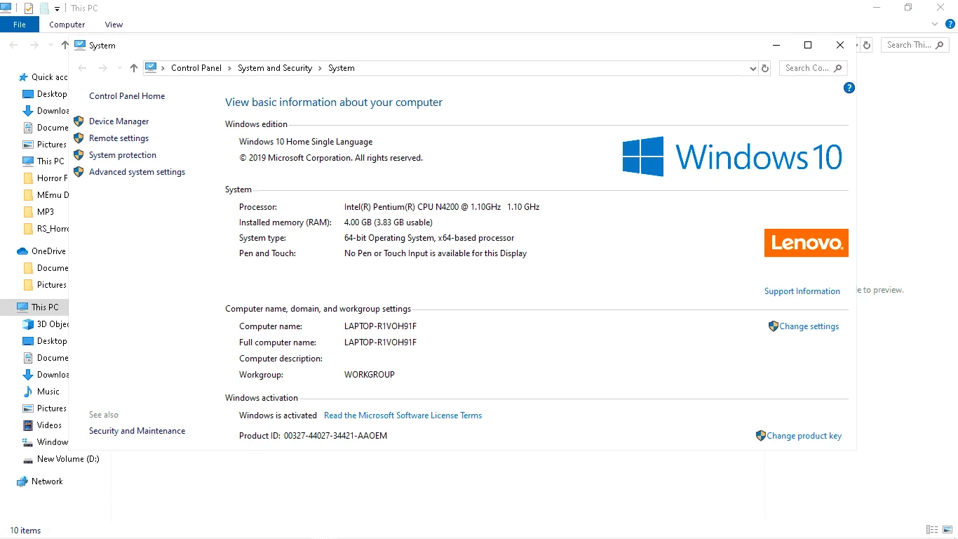Click the This PC title bar computer icon
958x539 pixels.
coord(6,8)
